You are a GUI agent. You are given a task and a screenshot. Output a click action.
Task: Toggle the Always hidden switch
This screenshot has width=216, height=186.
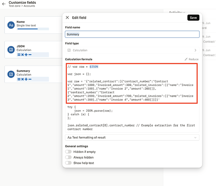68,157
